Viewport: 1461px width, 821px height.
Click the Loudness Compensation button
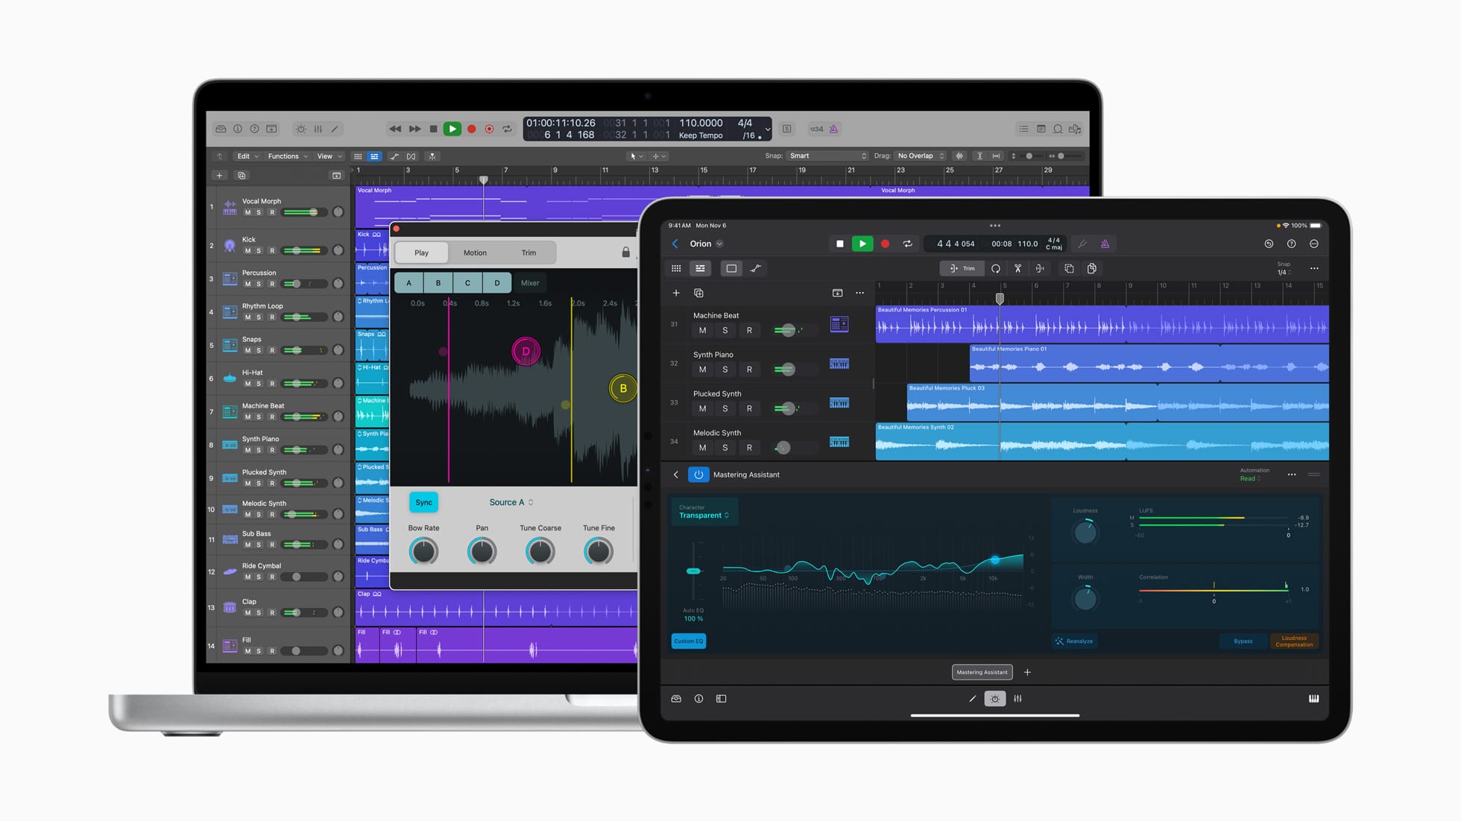[1296, 639]
